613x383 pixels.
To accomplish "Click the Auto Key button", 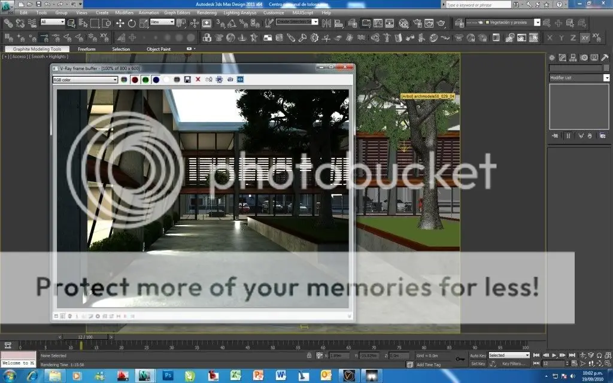I will (x=478, y=355).
